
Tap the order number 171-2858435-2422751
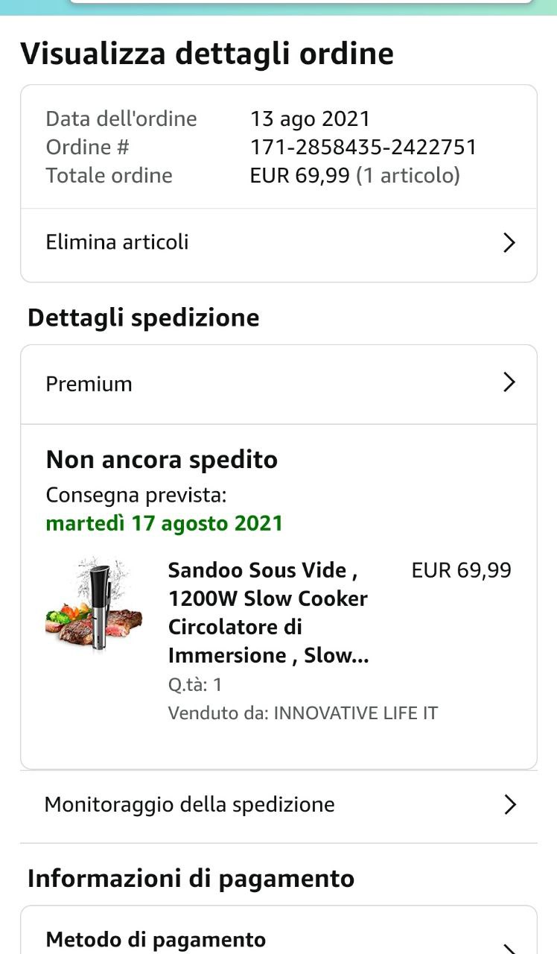(363, 147)
